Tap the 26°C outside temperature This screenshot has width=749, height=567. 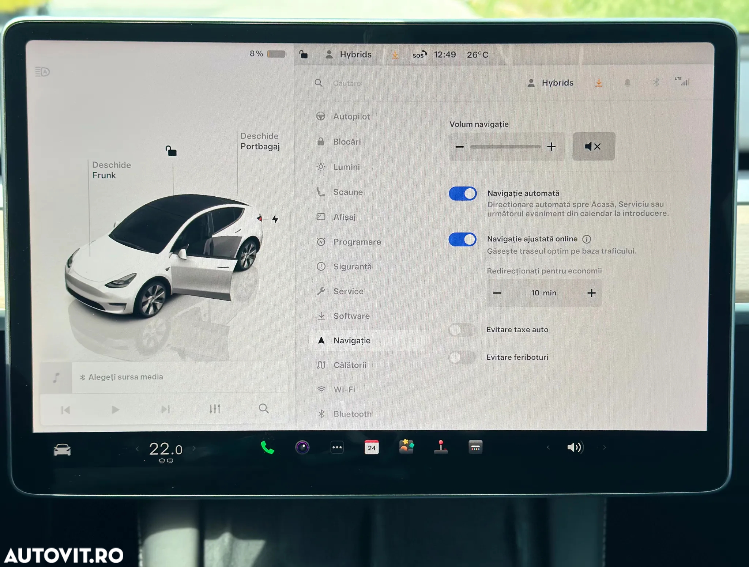pos(478,55)
